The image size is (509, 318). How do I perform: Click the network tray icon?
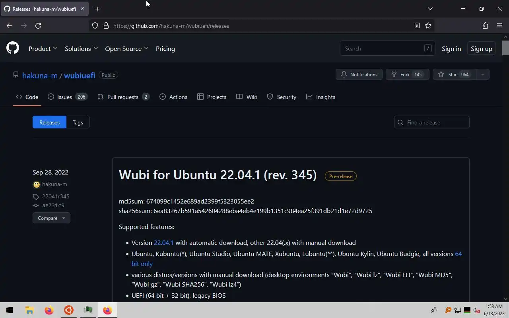(x=458, y=310)
